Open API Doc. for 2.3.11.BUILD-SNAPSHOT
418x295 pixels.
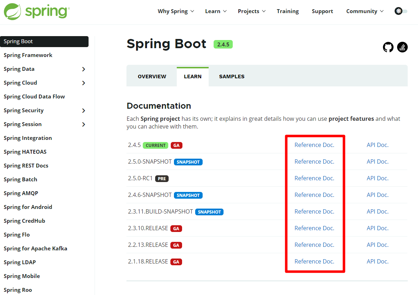click(x=378, y=211)
